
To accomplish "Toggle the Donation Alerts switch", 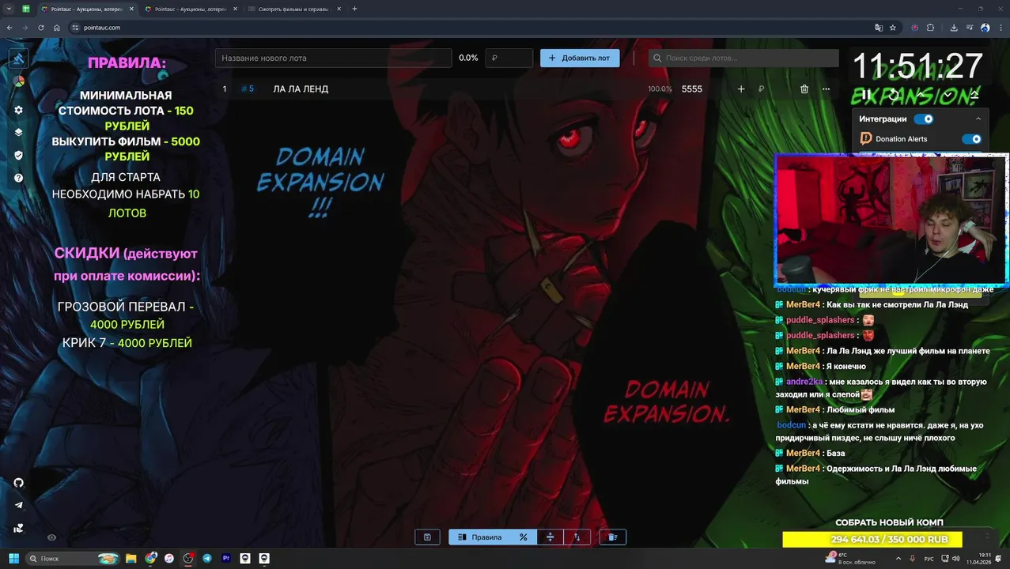I will click(x=971, y=139).
